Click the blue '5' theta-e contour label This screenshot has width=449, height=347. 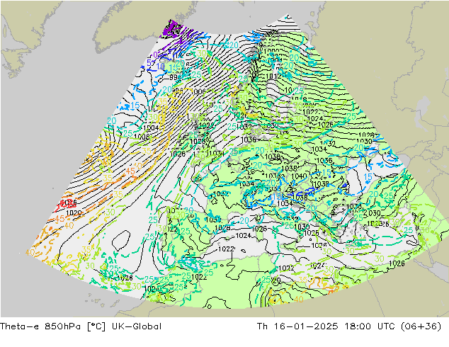pos(149,63)
